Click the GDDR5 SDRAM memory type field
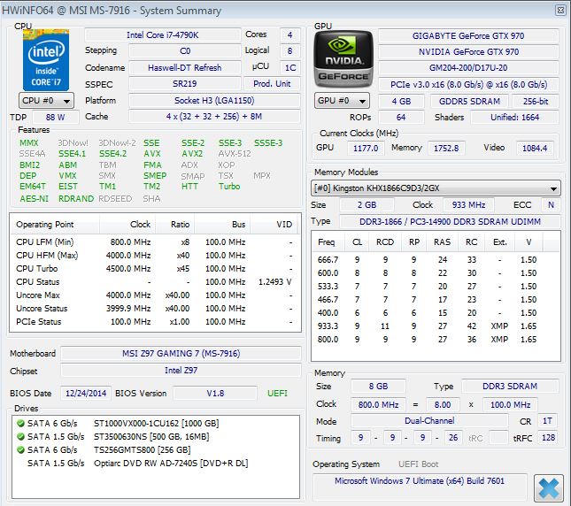This screenshot has height=506, width=571. pos(469,101)
